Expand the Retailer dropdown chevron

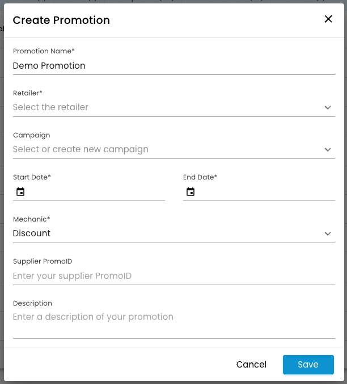tap(328, 107)
